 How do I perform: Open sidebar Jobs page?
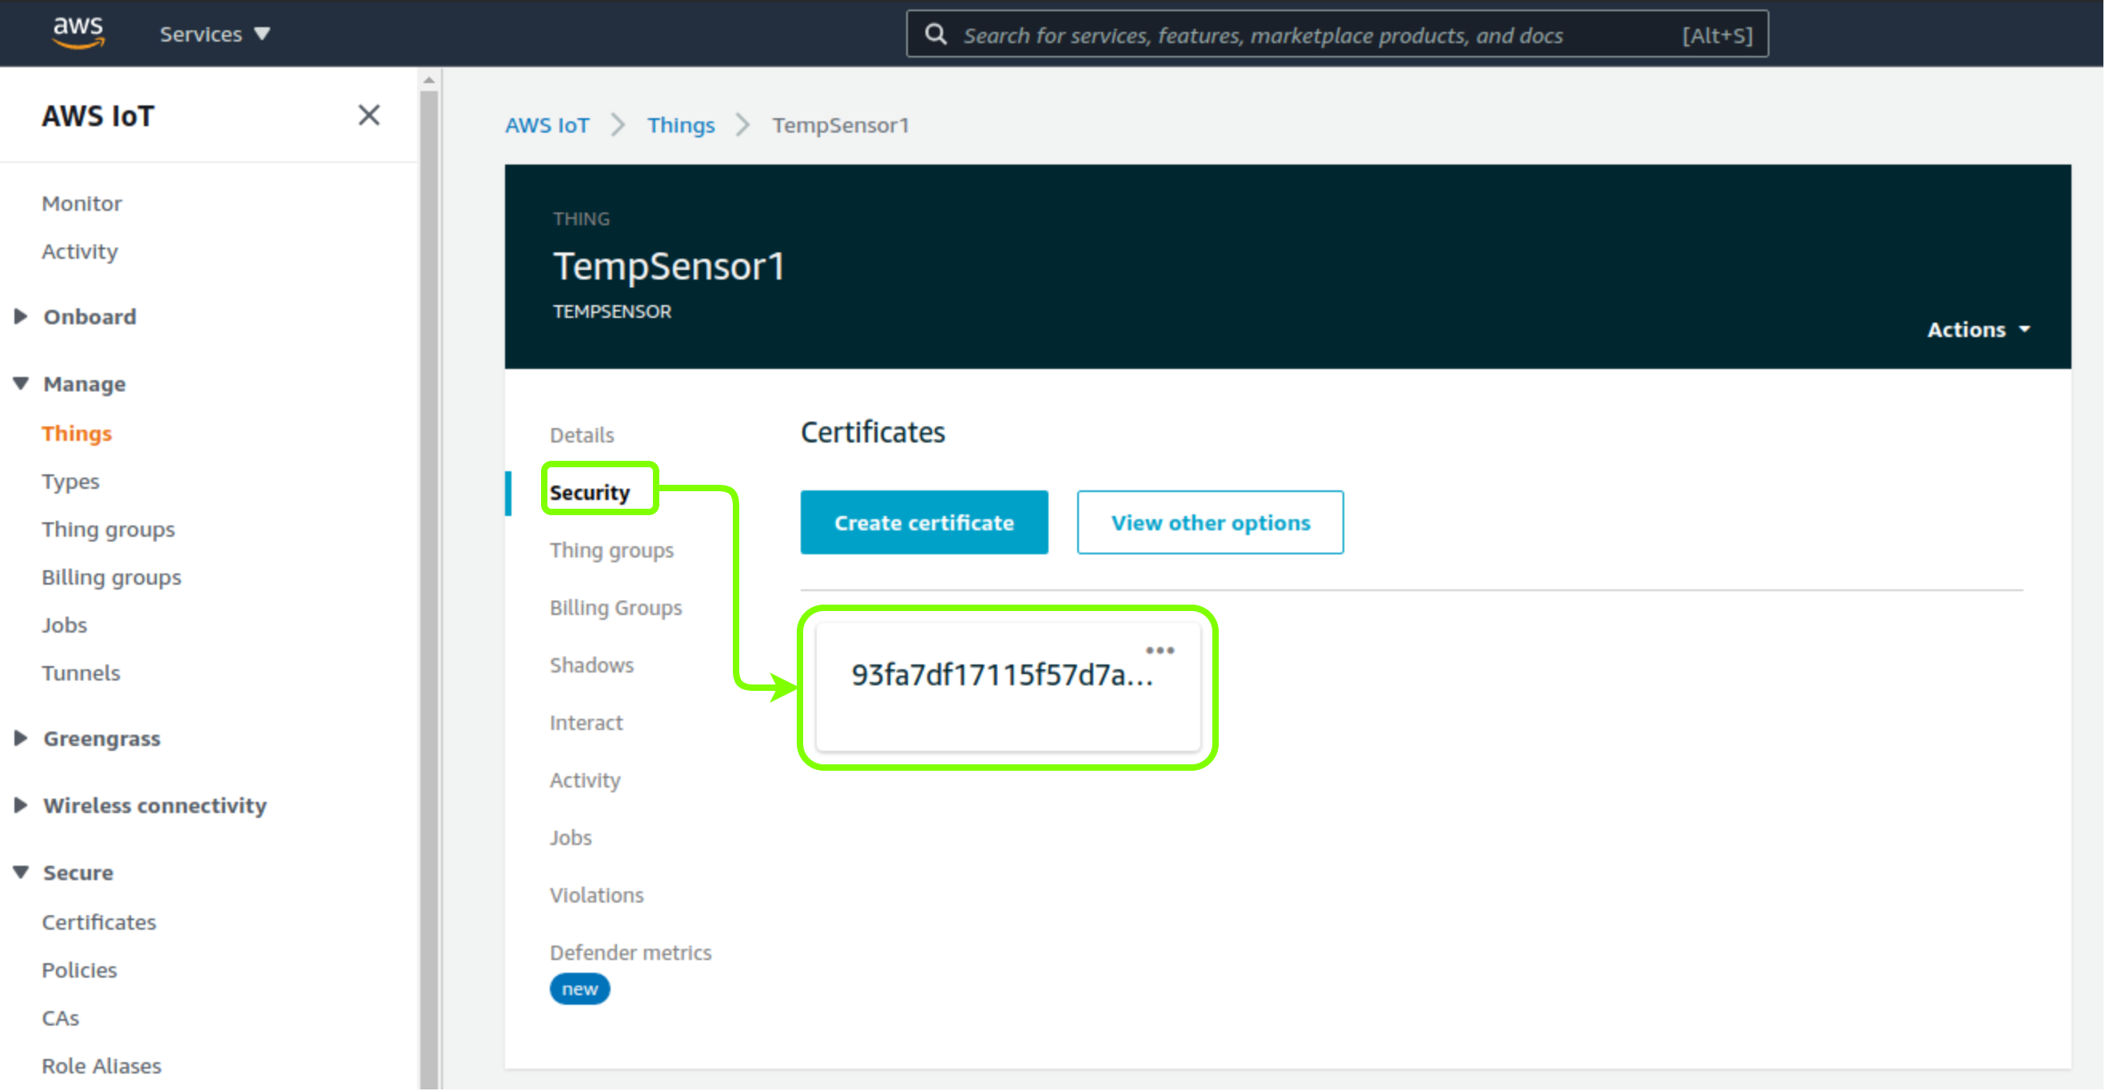tap(65, 625)
